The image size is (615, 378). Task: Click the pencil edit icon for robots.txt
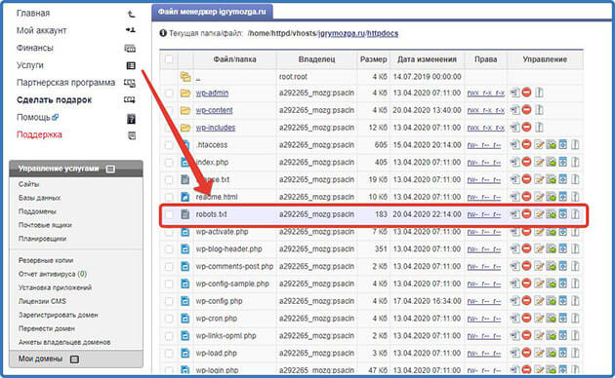pyautogui.click(x=539, y=214)
